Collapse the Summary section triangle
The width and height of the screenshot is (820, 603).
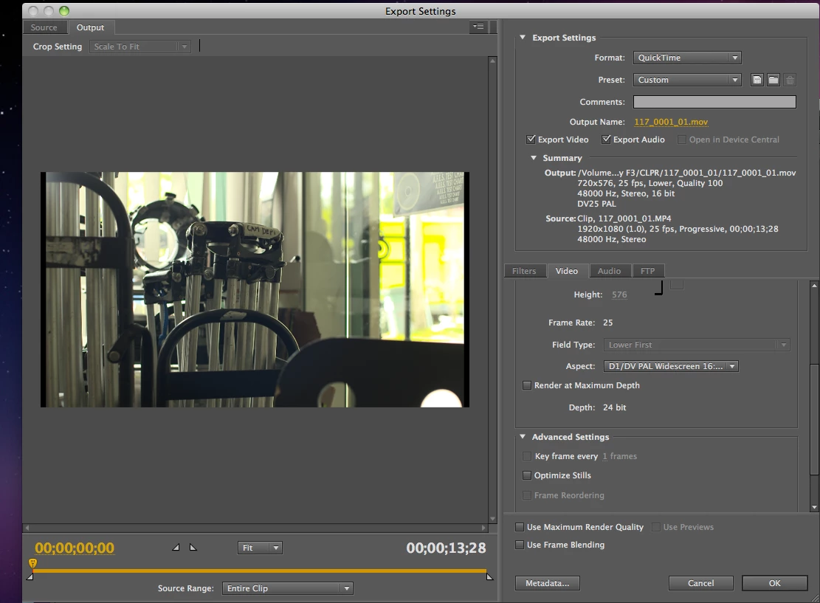pyautogui.click(x=534, y=157)
